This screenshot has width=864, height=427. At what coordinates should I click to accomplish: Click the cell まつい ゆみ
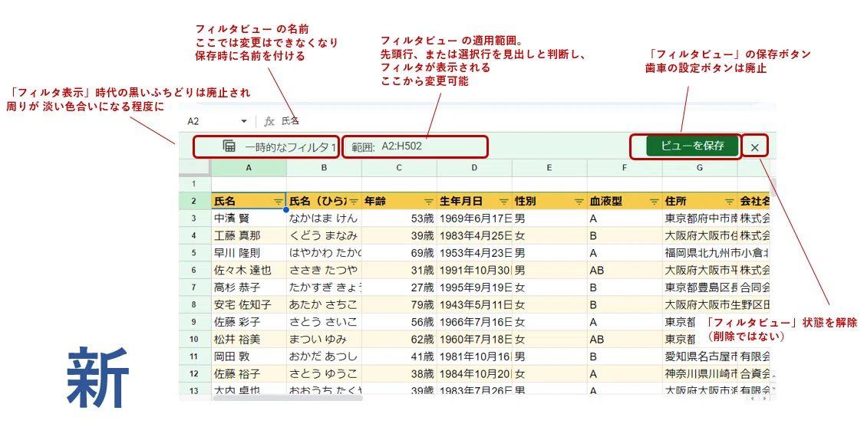pyautogui.click(x=324, y=339)
